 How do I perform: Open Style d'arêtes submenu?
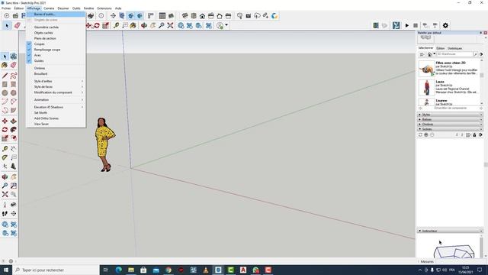[x=56, y=81]
